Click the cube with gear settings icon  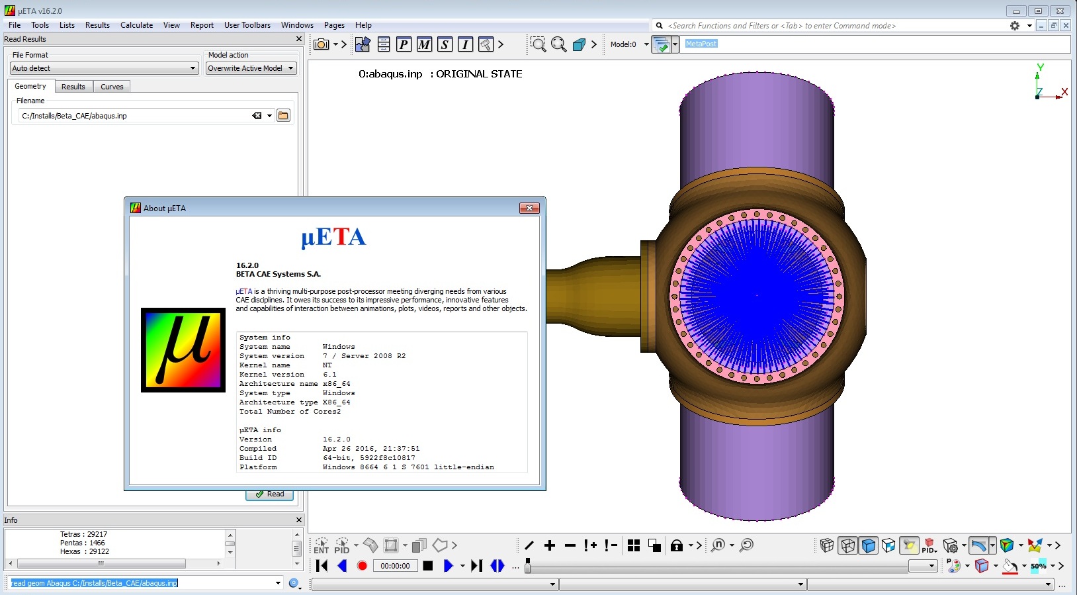pyautogui.click(x=951, y=545)
